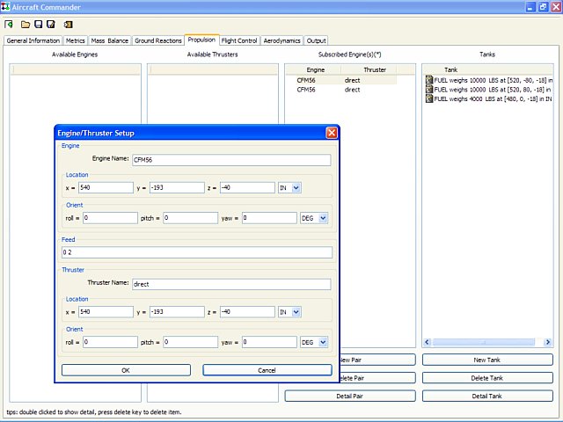Confirm the dialog with the OK button

pos(126,370)
